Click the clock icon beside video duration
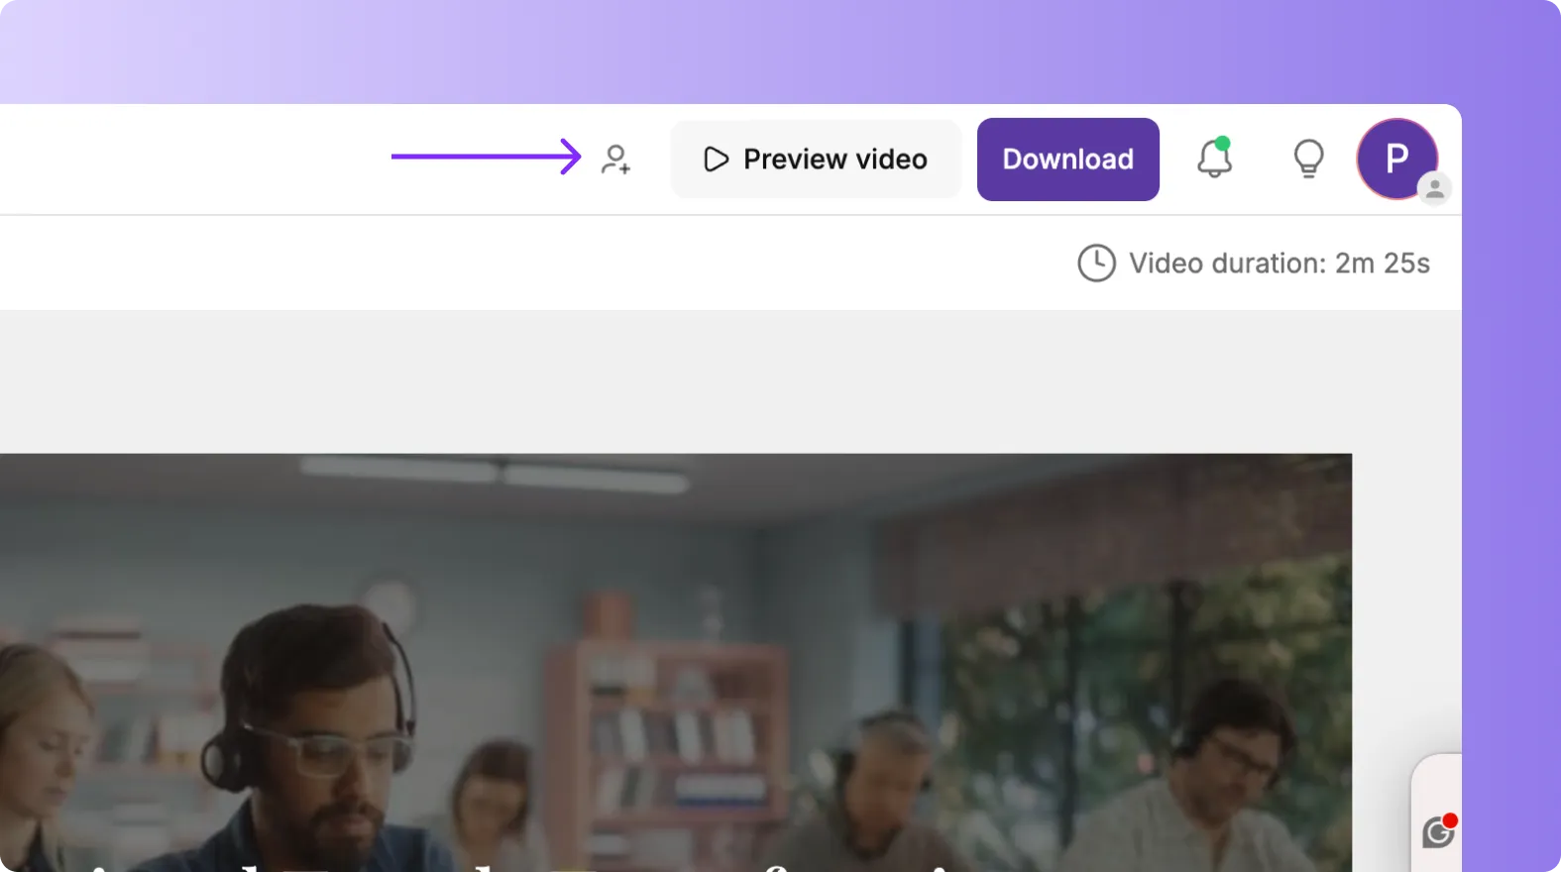The image size is (1561, 872). 1096,264
